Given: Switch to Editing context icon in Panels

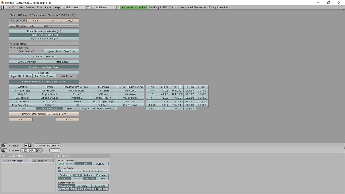Looking at the screenshot, I should [x=37, y=151].
